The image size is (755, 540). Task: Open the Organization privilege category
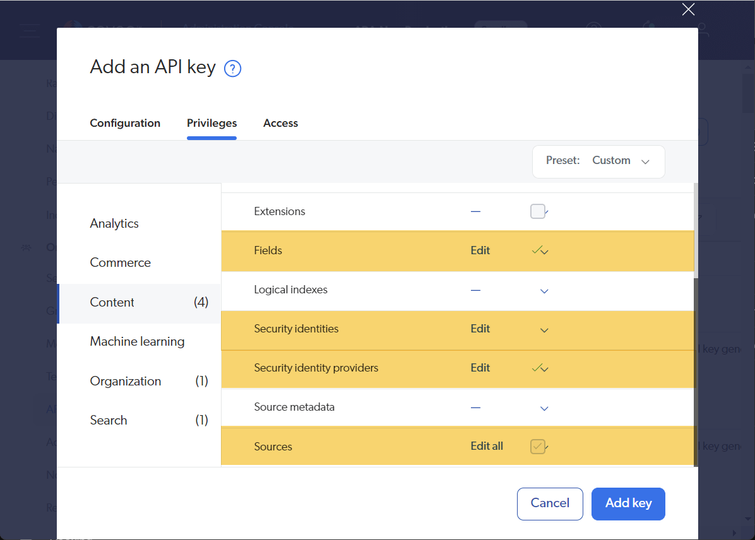(x=126, y=382)
